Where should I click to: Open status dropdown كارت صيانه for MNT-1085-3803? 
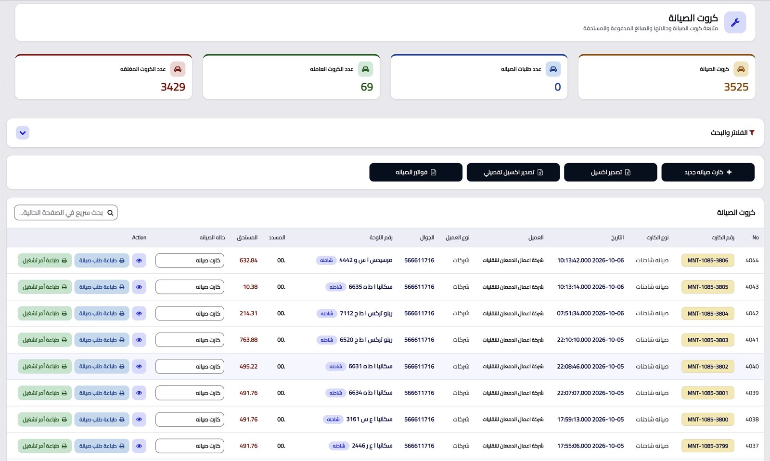pos(190,340)
